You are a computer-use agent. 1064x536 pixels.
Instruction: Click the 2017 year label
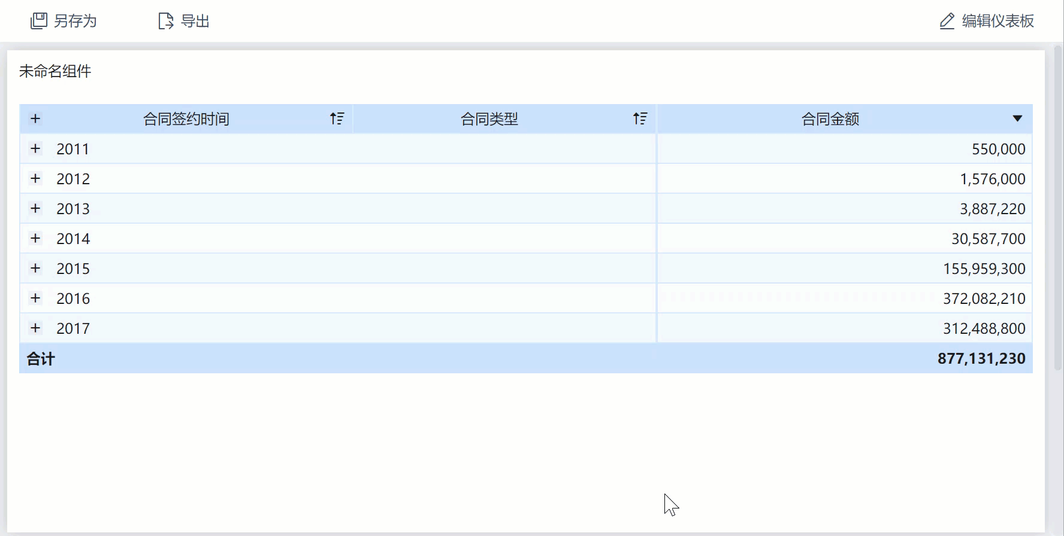tap(73, 328)
